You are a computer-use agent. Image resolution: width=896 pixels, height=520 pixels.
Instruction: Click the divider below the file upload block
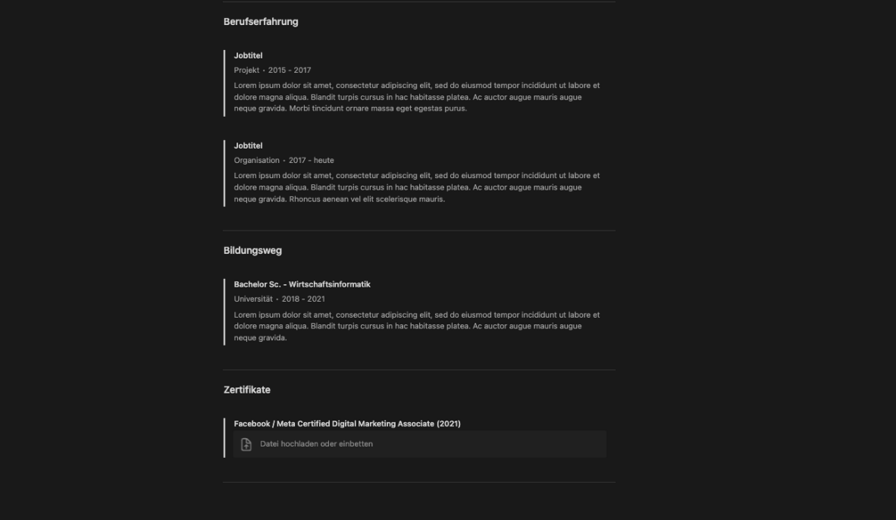(419, 482)
